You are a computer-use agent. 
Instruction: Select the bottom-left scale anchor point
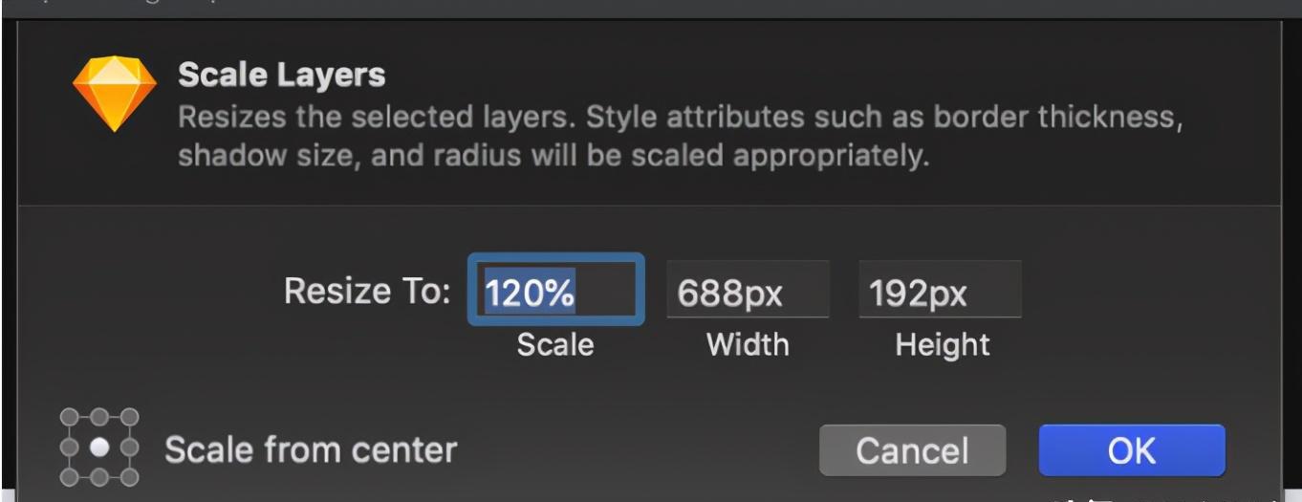(x=69, y=477)
